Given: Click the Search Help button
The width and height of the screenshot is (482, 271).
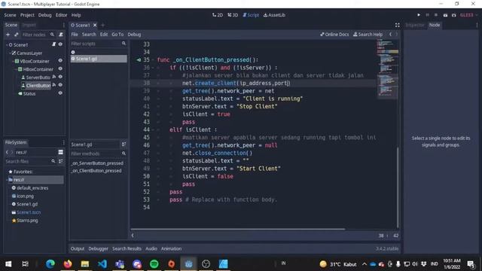Looking at the screenshot, I should pos(368,35).
